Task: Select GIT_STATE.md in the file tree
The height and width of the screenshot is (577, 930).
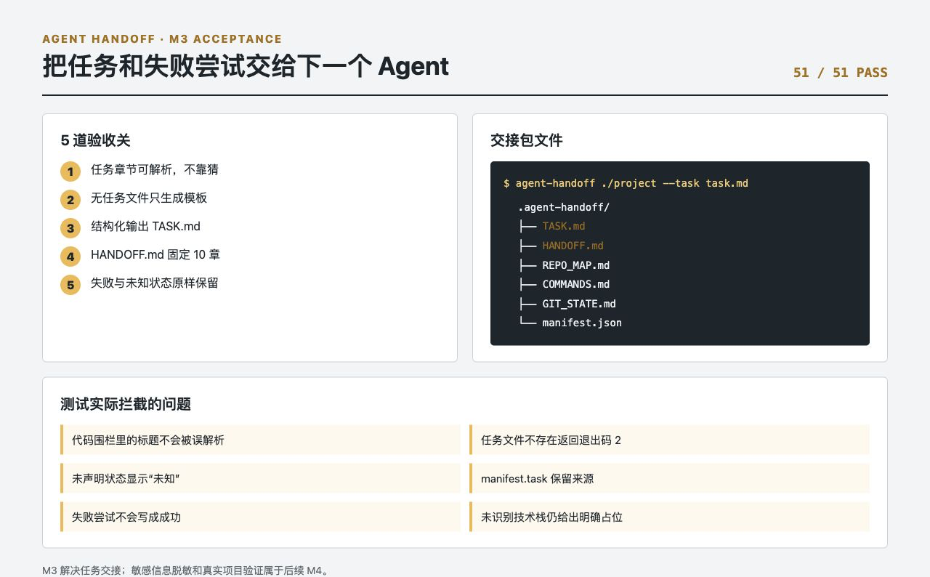Action: (579, 304)
